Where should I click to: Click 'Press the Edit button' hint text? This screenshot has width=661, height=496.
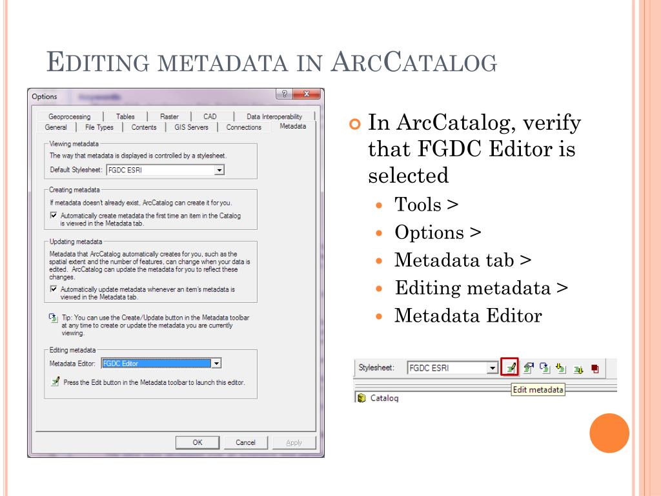point(154,382)
